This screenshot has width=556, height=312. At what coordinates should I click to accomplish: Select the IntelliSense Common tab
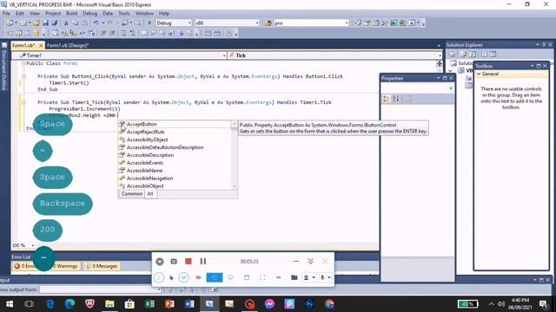pyautogui.click(x=131, y=194)
